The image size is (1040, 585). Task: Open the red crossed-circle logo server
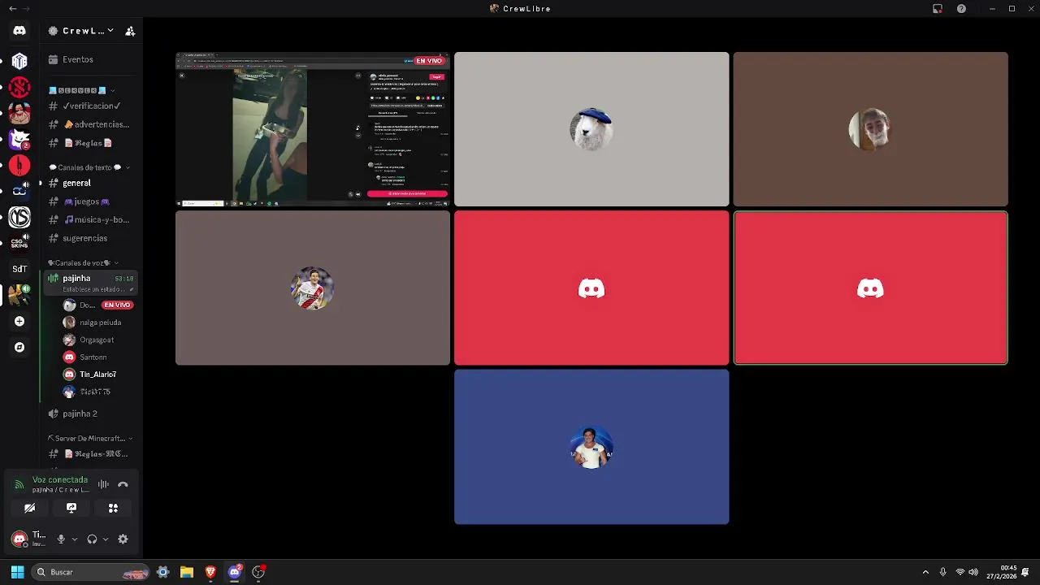19,87
